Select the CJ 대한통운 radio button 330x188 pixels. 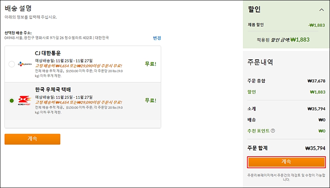tap(12, 64)
